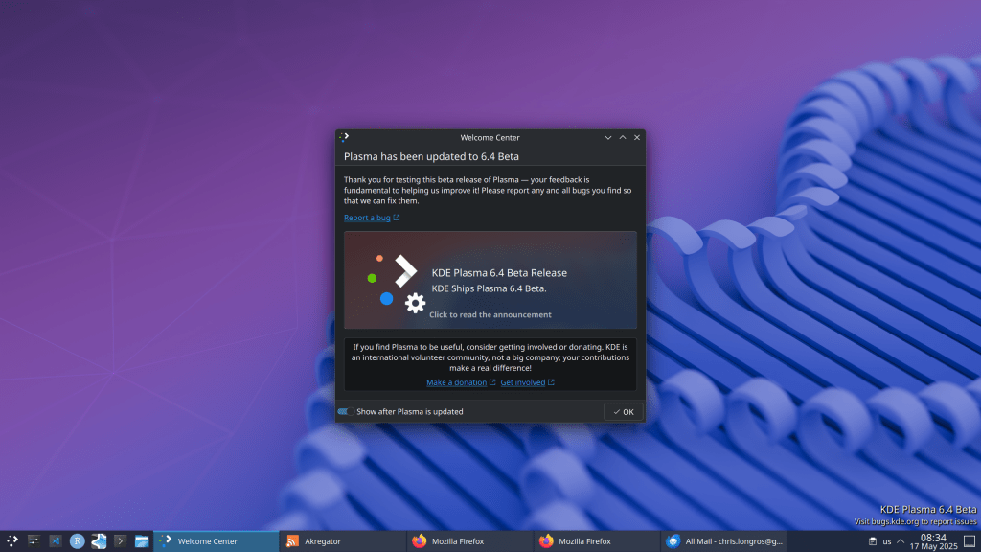Click the KDE Plasma 6.4 Beta Release banner
Image resolution: width=981 pixels, height=552 pixels.
490,280
